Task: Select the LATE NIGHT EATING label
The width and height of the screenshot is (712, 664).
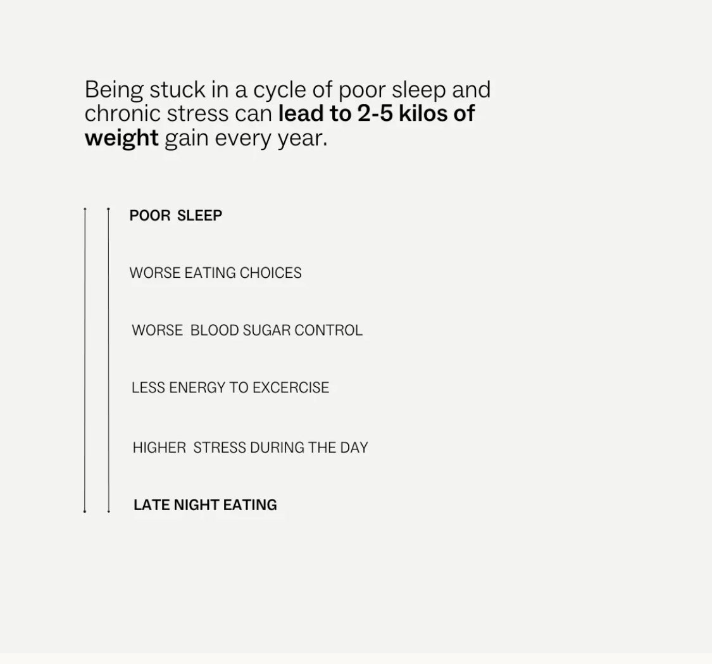Action: pos(205,505)
